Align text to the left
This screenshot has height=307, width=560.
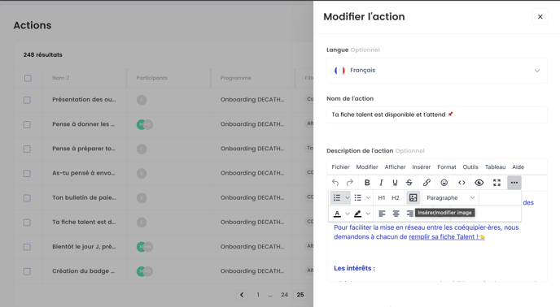tap(382, 214)
